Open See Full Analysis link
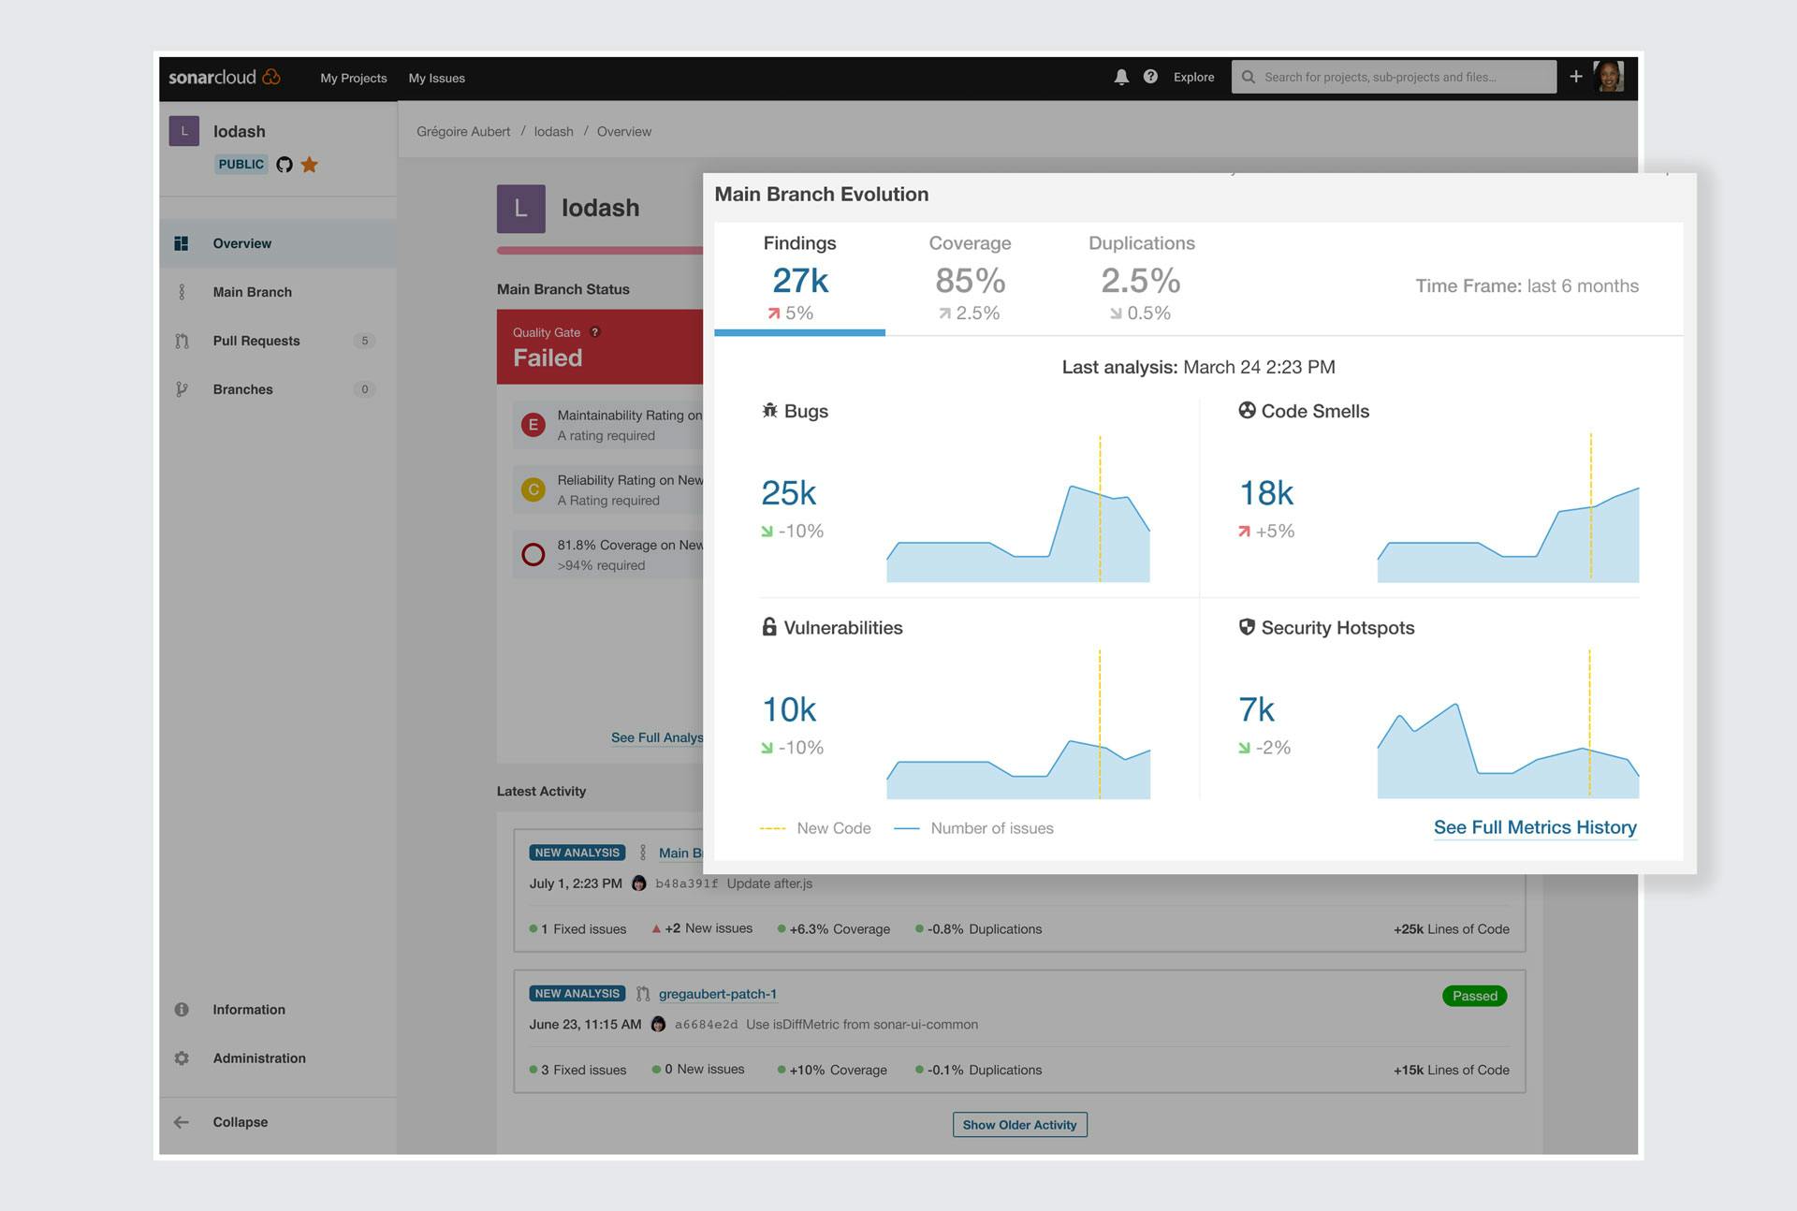This screenshot has width=1797, height=1211. pyautogui.click(x=657, y=737)
